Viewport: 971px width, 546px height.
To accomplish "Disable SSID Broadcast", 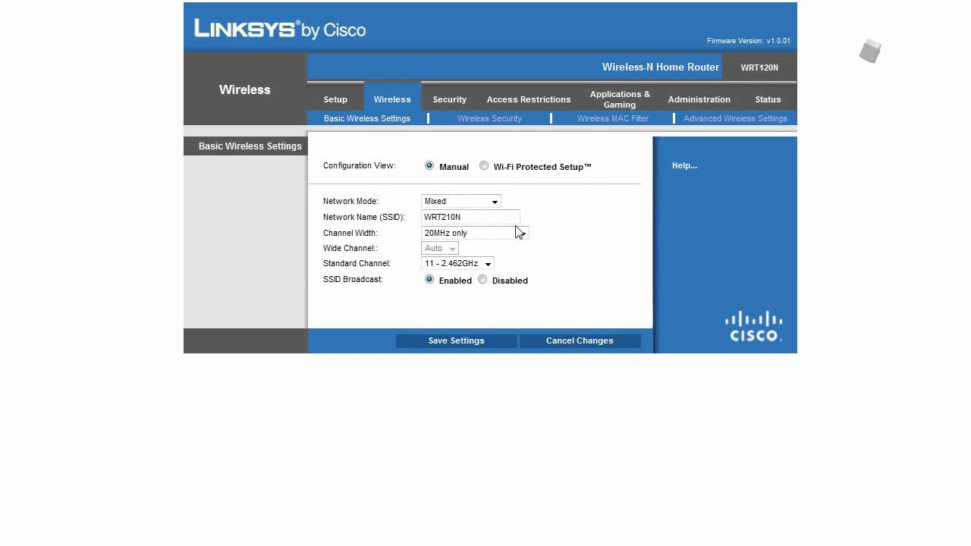I will tap(482, 279).
